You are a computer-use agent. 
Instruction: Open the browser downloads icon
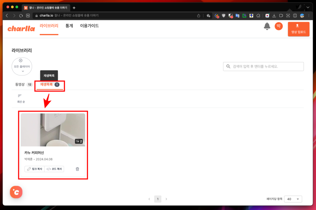pos(274,16)
